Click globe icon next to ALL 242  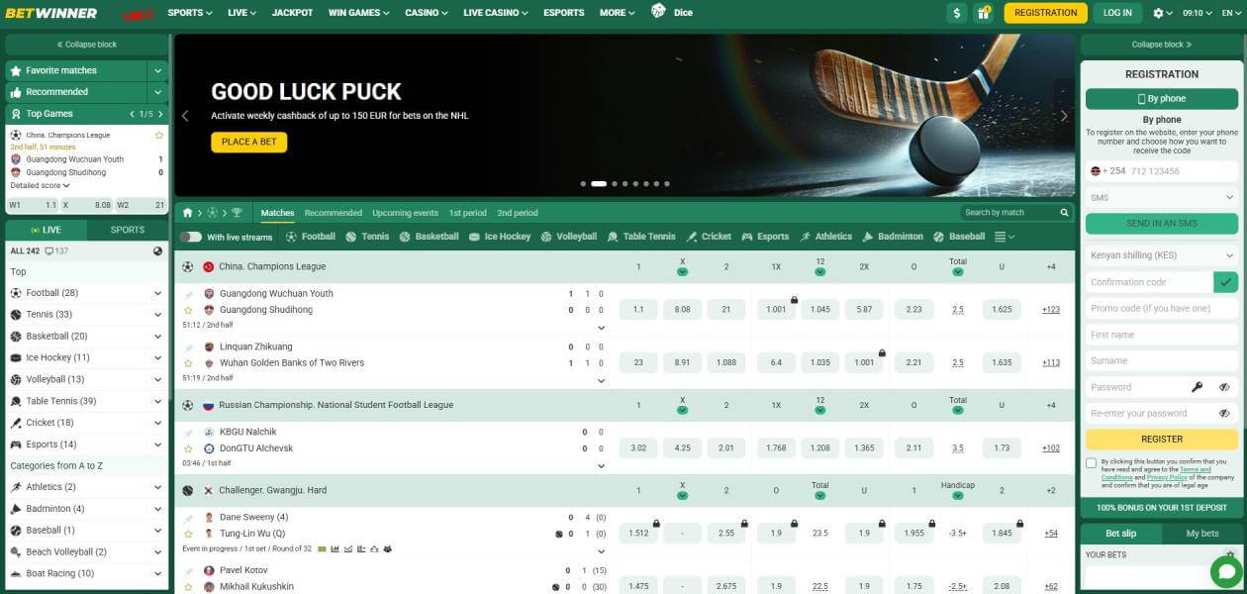pyautogui.click(x=157, y=251)
